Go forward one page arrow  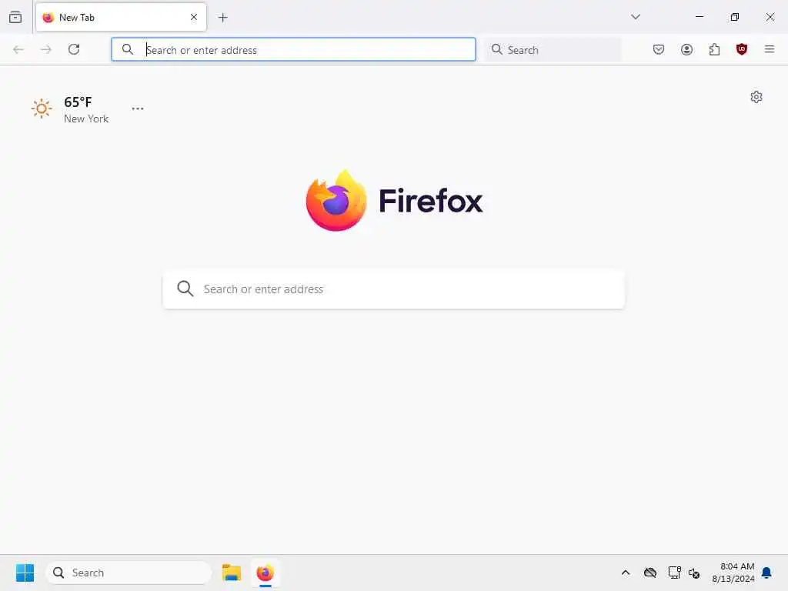point(46,49)
